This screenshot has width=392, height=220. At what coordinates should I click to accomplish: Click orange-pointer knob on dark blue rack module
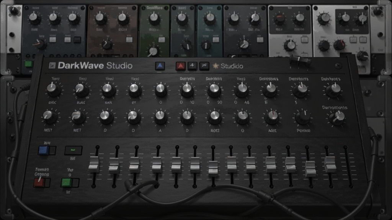click(x=40, y=44)
